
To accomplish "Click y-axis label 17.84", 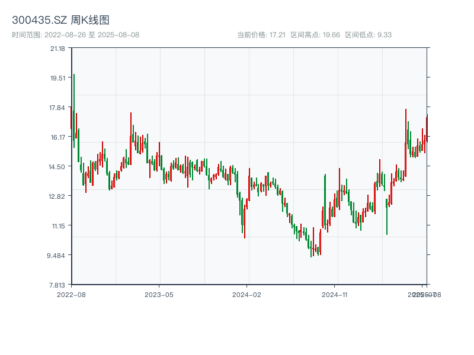I will (x=57, y=108).
